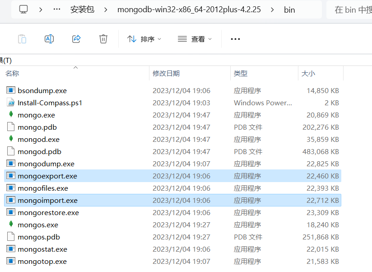Click the bin breadcrumb segment
The image size is (372, 272).
pos(289,10)
